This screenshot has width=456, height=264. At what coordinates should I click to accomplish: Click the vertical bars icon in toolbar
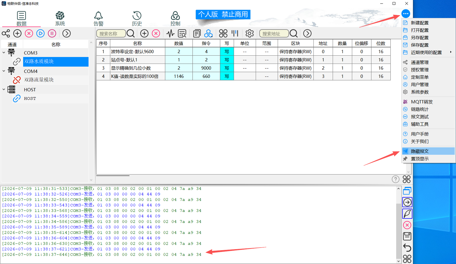[x=235, y=33]
